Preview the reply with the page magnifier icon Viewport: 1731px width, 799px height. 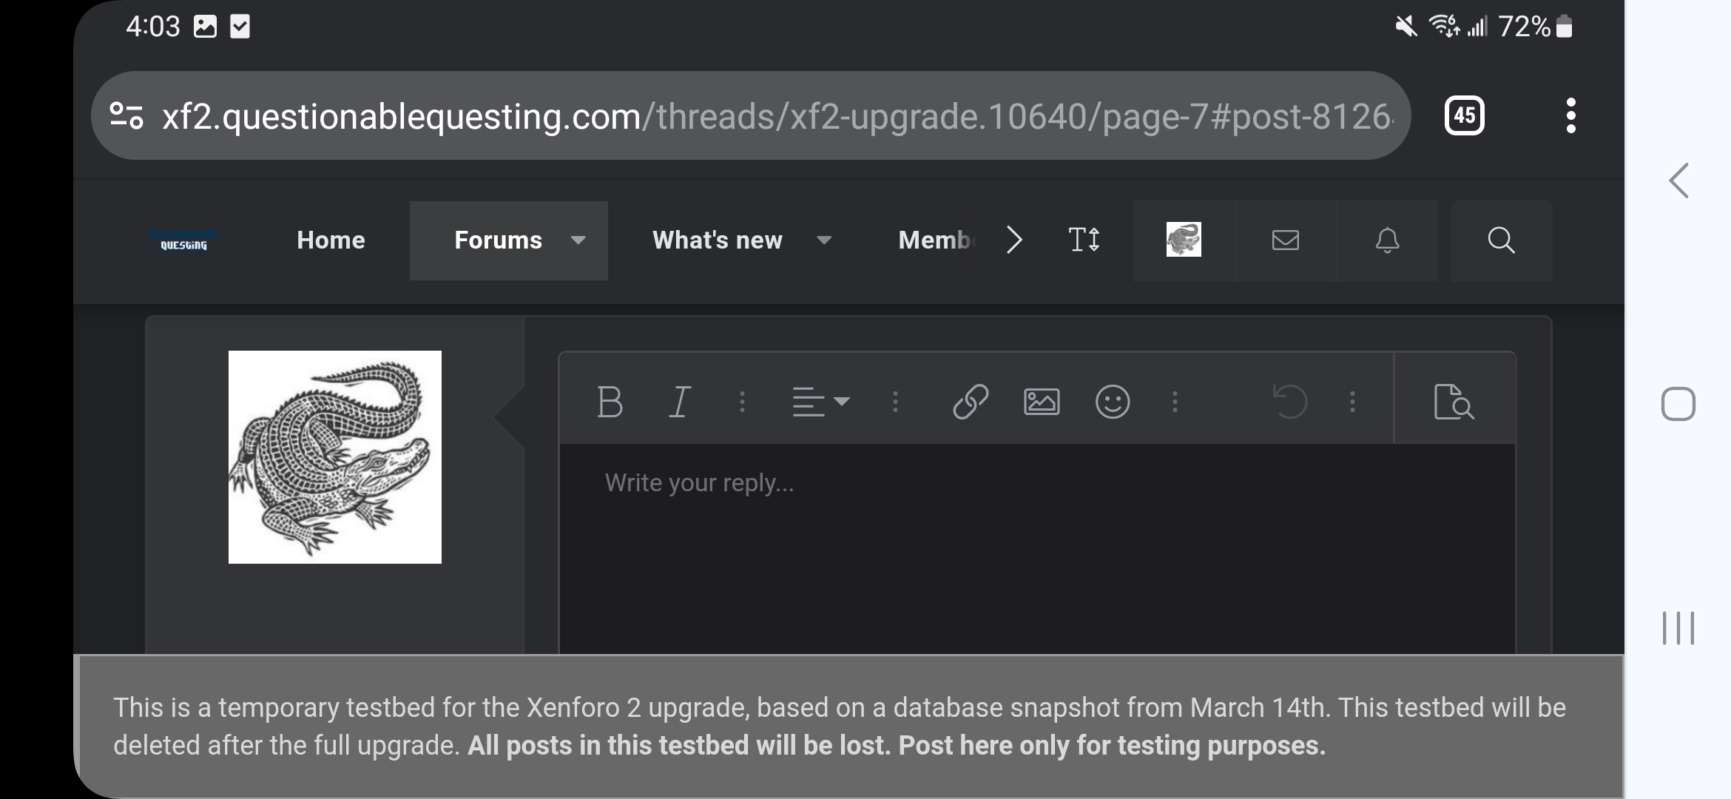coord(1454,402)
